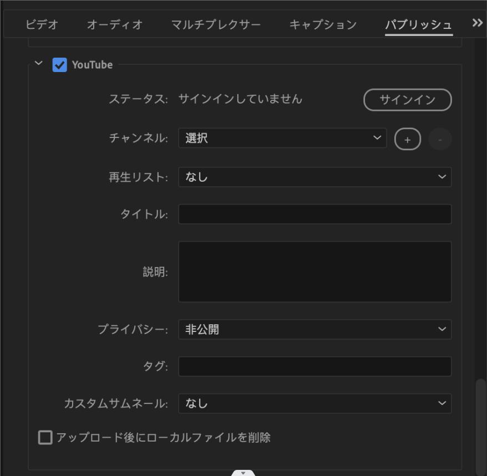
Task: Open the マルチプレクサー tab
Action: 216,25
